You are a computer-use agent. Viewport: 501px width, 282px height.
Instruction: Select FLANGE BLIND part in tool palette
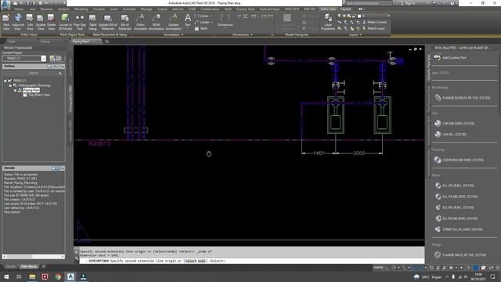463,98
